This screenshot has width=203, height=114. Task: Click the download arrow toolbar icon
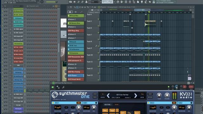coord(154,2)
